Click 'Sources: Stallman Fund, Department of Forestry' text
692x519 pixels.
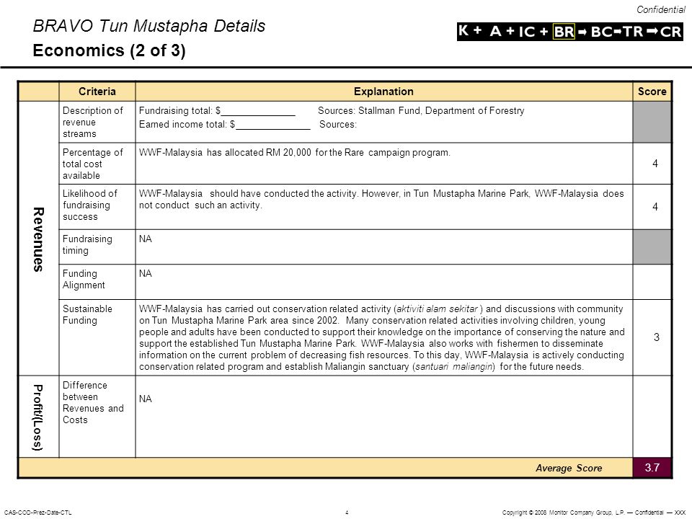(x=421, y=111)
